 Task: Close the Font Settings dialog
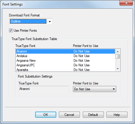(126, 3)
